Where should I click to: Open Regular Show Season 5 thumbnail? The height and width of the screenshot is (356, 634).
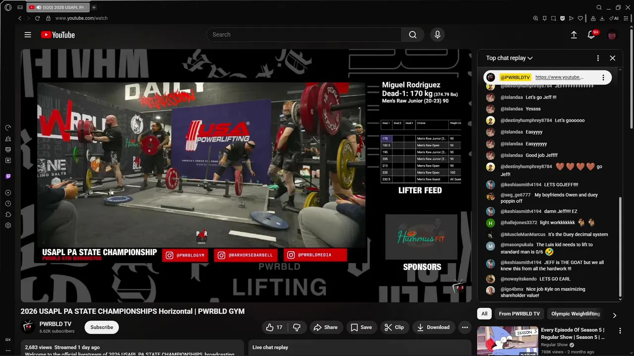click(507, 341)
